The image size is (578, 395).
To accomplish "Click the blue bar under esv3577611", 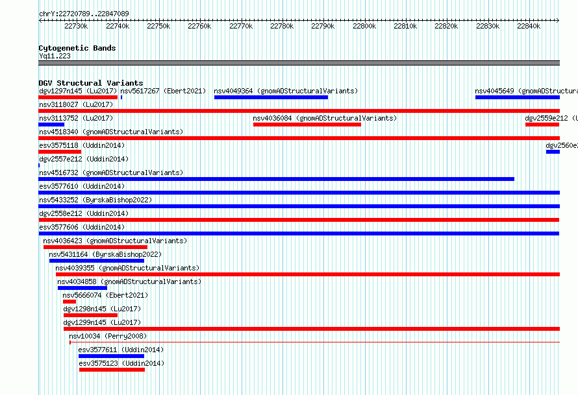I will pyautogui.click(x=111, y=356).
